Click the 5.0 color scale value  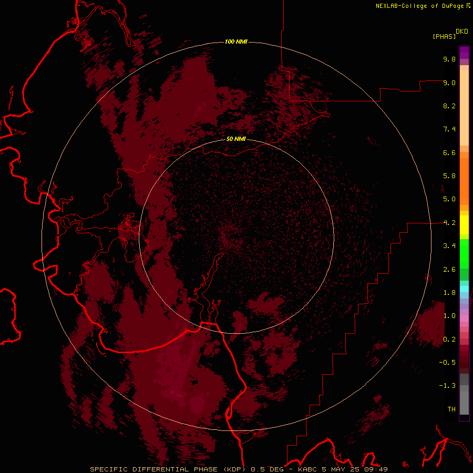[x=449, y=199]
